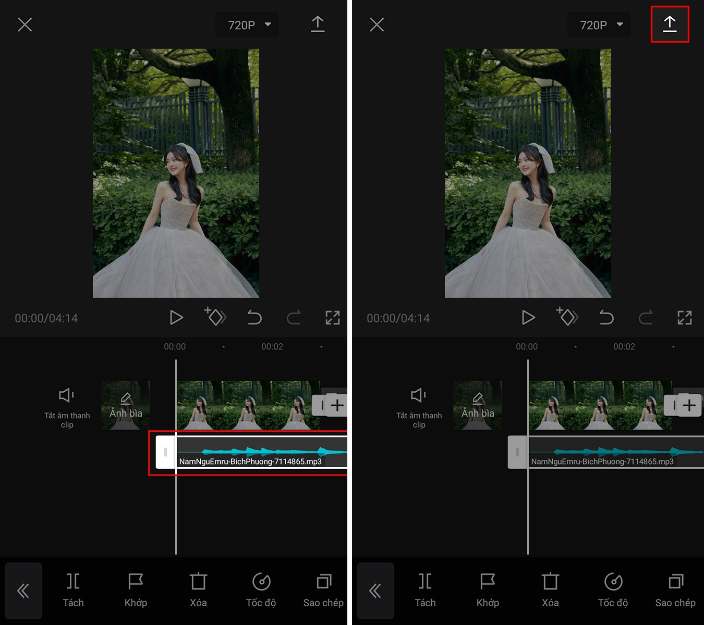Tap the back double-chevron button, left screen
Image resolution: width=704 pixels, height=625 pixels.
23,591
